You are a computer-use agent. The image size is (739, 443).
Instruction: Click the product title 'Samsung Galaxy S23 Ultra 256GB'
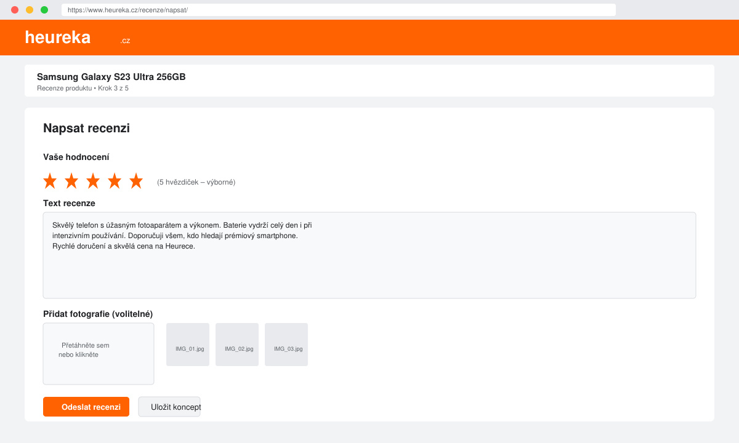point(111,77)
